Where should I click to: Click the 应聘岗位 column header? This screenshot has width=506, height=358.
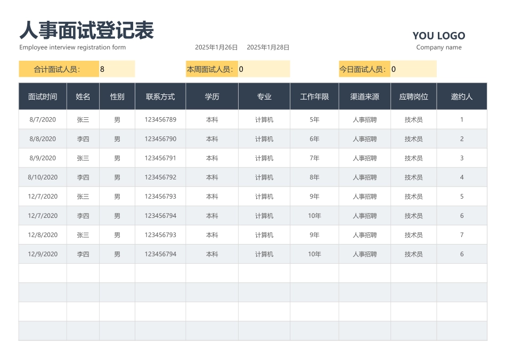tap(414, 96)
